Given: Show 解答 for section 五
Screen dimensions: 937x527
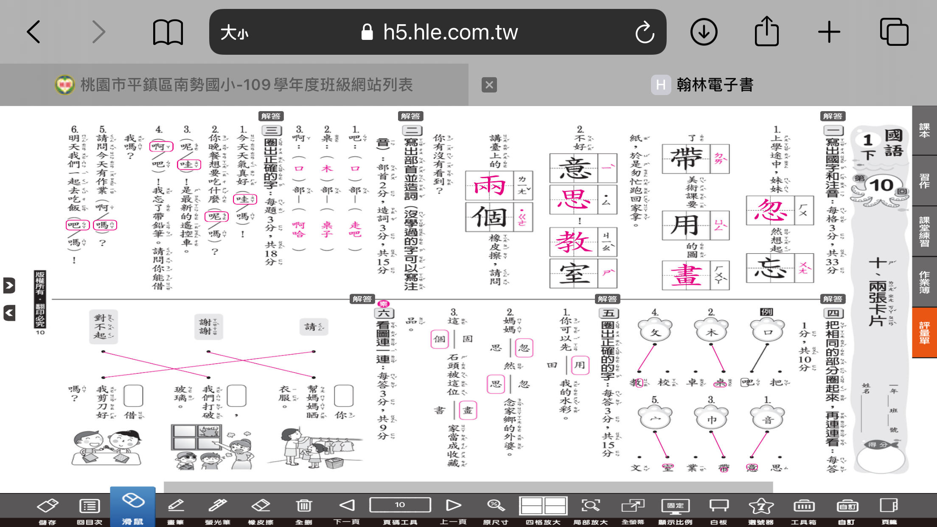Looking at the screenshot, I should pyautogui.click(x=607, y=299).
